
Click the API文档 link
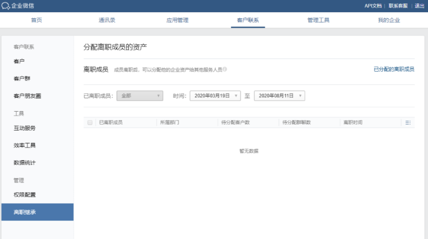click(373, 6)
